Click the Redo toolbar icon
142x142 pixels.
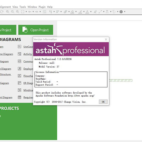(2, 12)
